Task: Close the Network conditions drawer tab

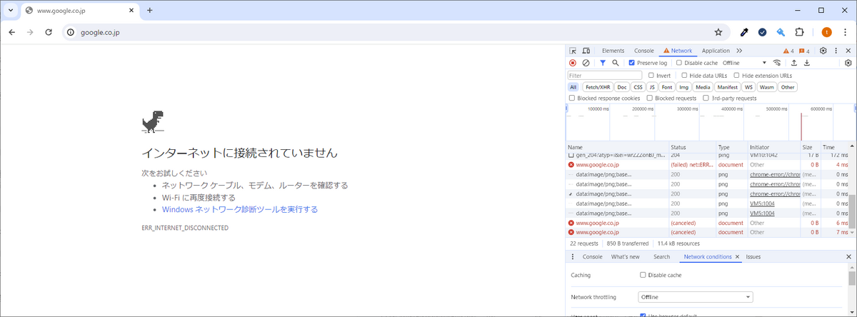Action: point(738,256)
